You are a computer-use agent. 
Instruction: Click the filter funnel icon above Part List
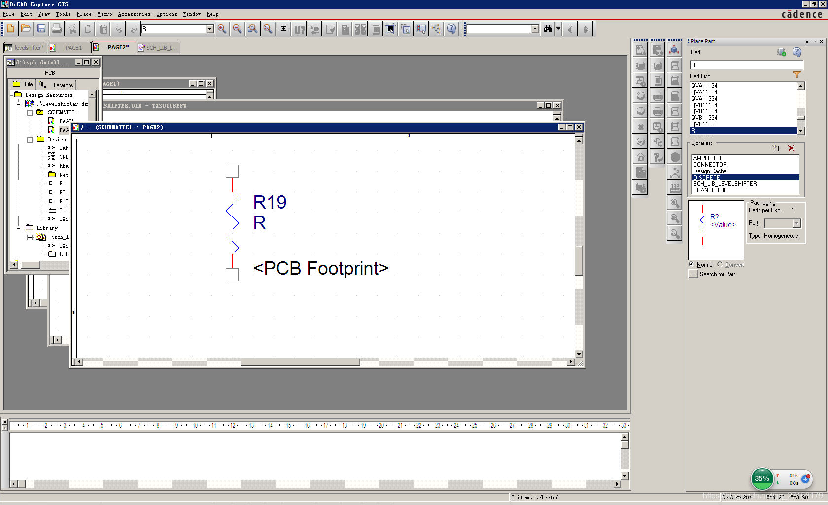point(796,75)
